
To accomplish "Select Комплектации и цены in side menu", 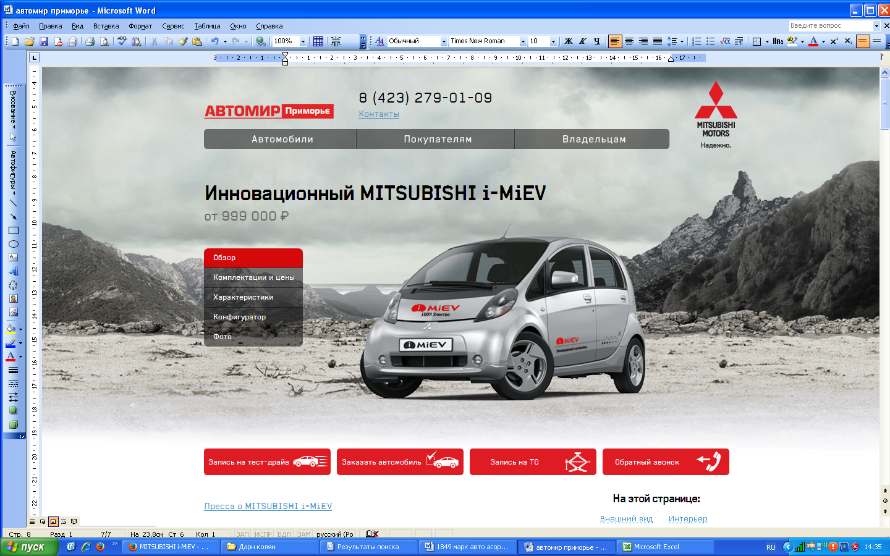I will [x=253, y=277].
